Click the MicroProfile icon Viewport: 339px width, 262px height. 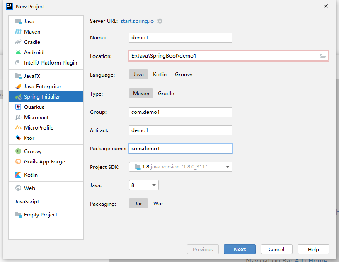pos(18,127)
